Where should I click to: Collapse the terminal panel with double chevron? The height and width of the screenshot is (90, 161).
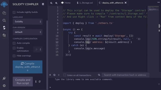coord(50,75)
